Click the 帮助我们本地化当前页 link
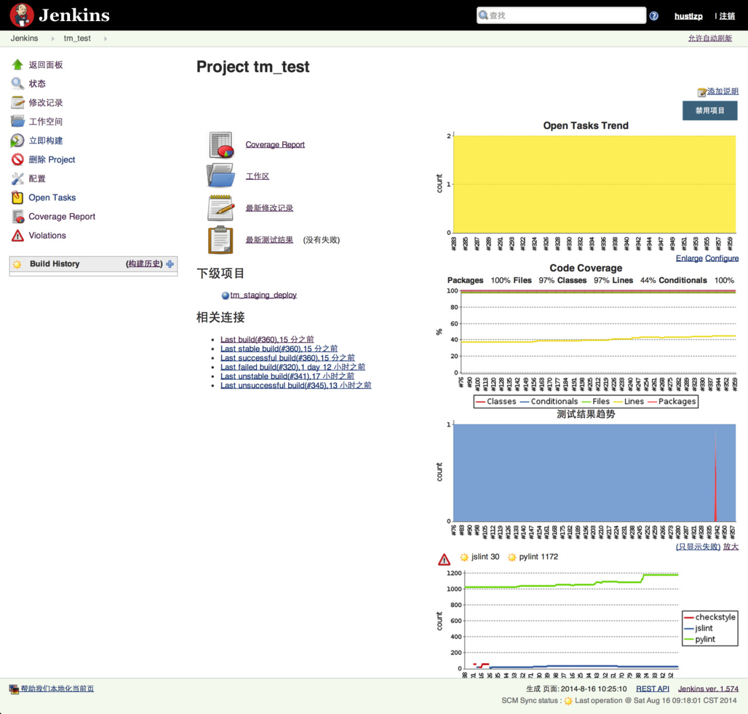This screenshot has height=714, width=748. tap(57, 689)
